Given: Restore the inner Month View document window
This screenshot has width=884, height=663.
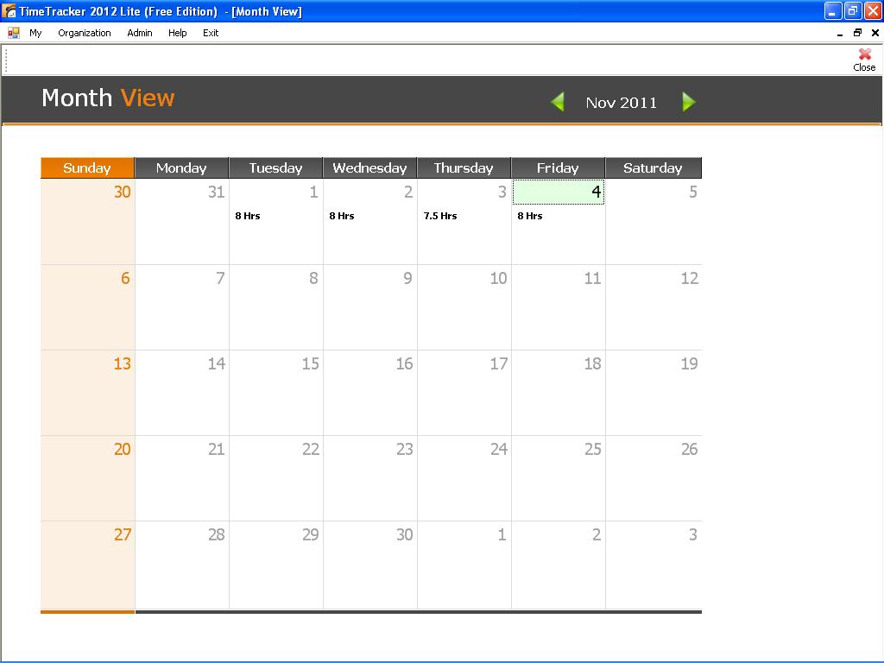Looking at the screenshot, I should click(857, 33).
